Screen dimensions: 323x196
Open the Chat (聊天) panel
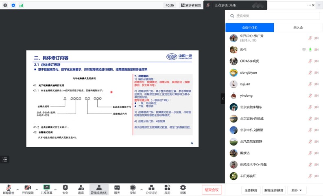[x=117, y=189]
